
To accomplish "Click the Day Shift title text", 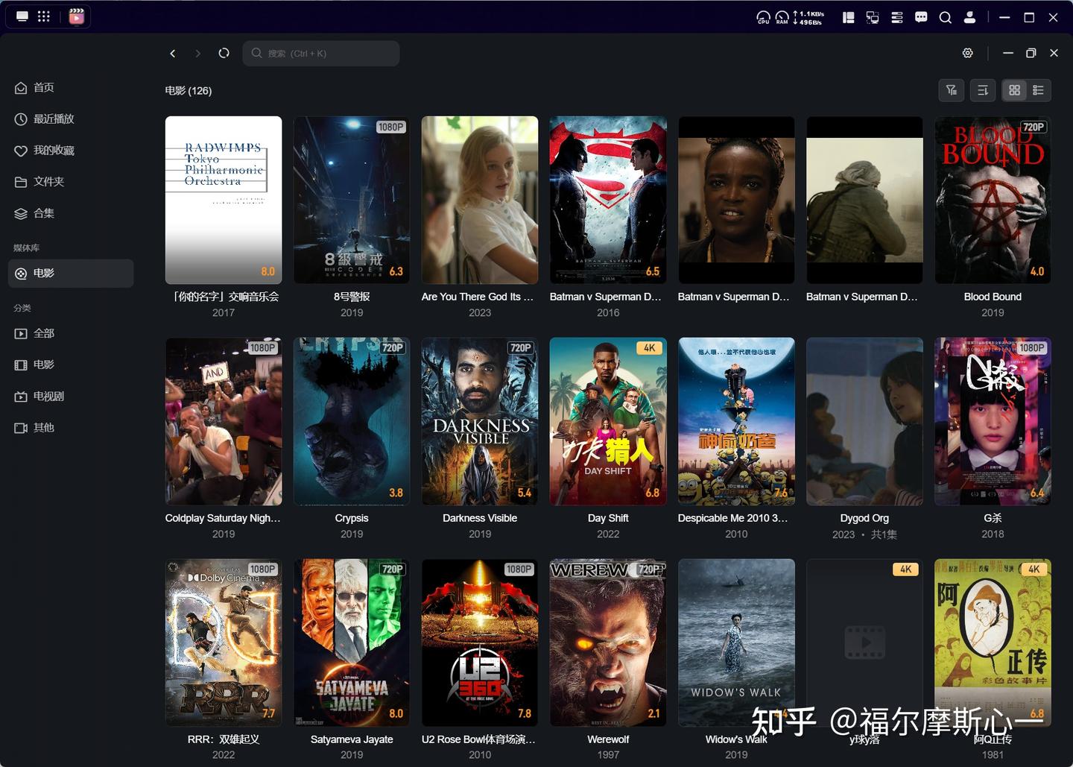I will [608, 518].
